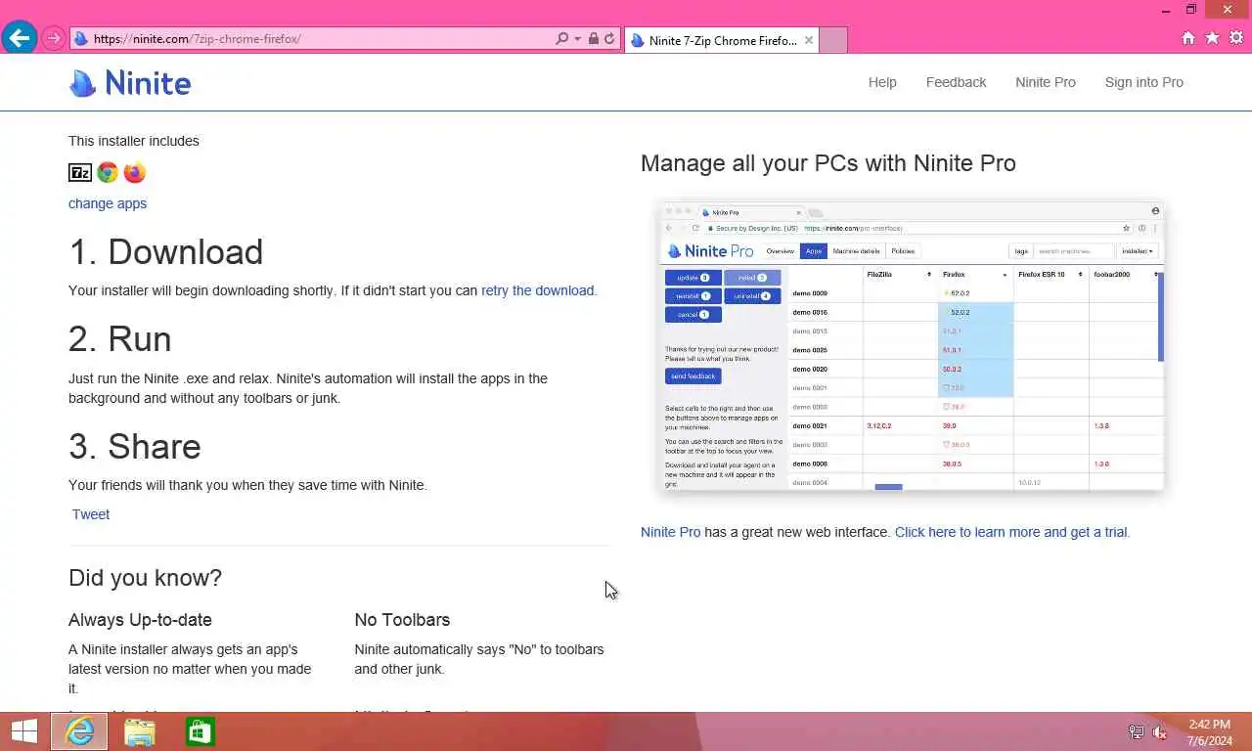Click the Ninite logo
1252x751 pixels.
click(x=130, y=83)
